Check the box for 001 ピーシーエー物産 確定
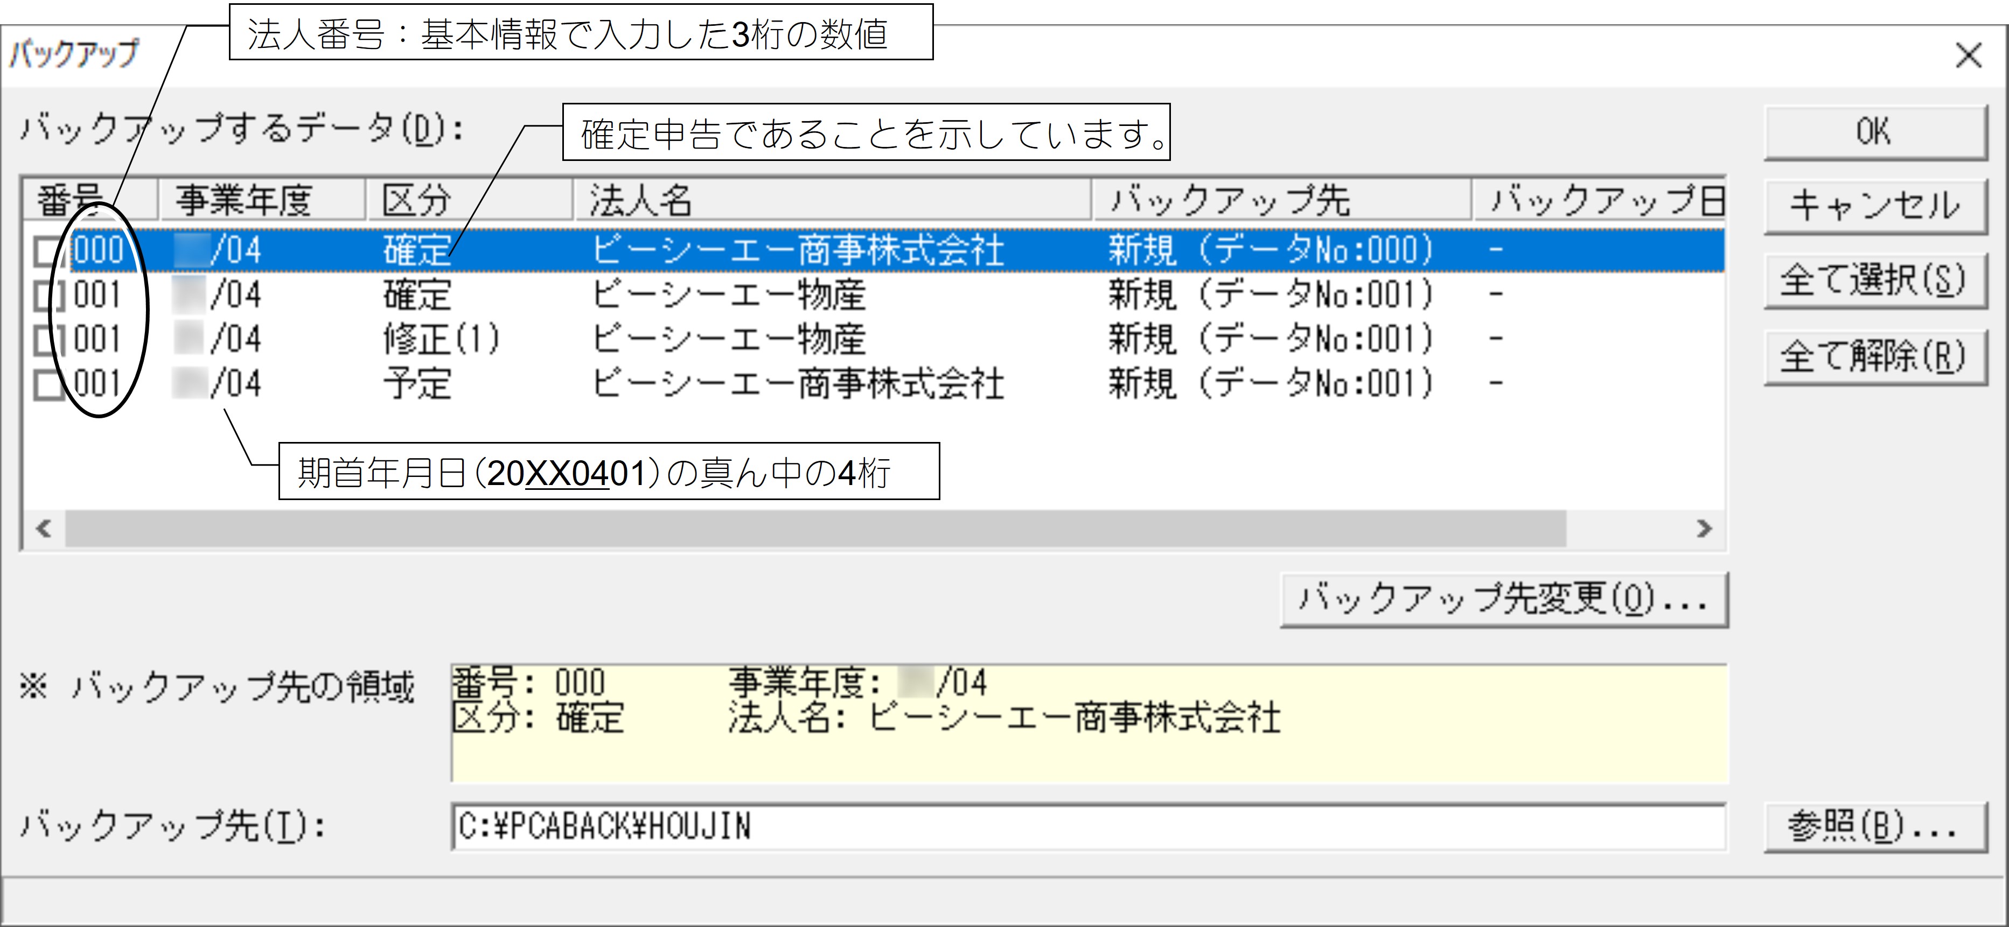The image size is (2009, 927). (x=49, y=296)
